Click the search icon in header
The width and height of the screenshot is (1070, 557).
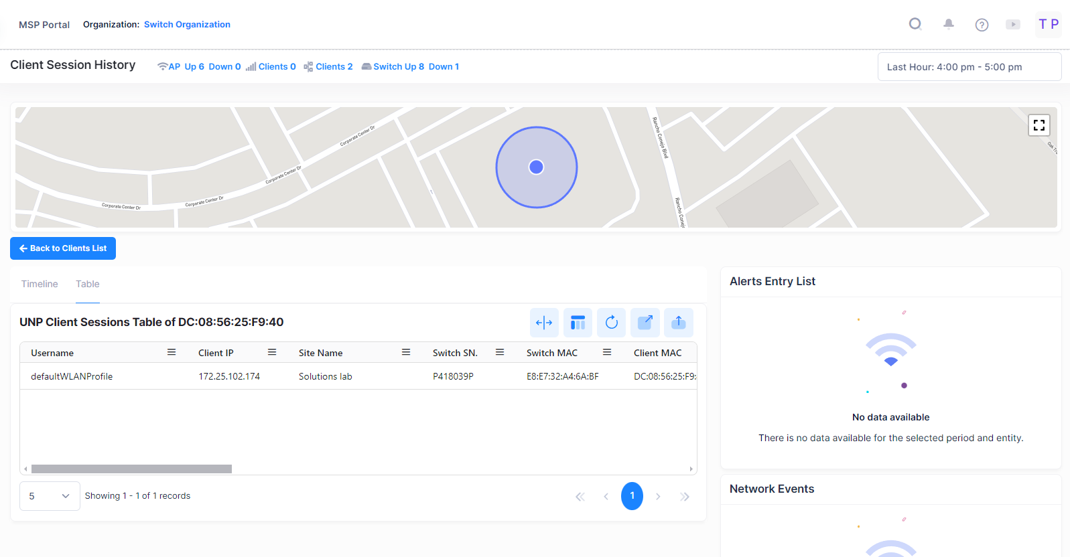pyautogui.click(x=915, y=24)
